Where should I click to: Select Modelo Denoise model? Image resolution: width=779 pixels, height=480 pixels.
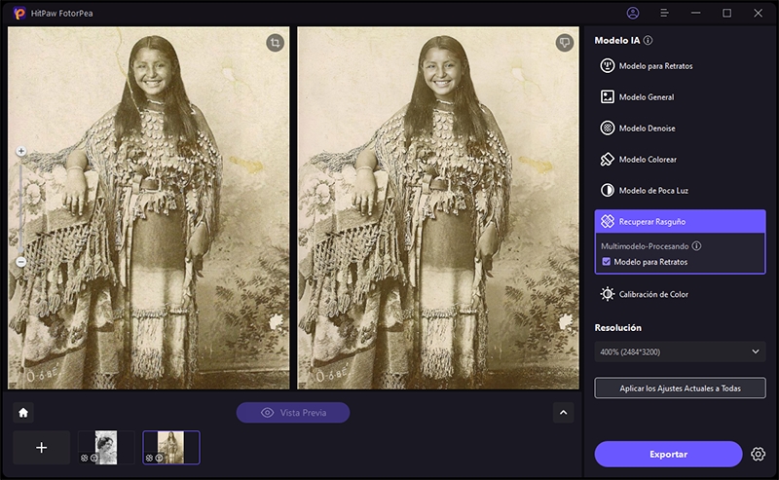680,129
